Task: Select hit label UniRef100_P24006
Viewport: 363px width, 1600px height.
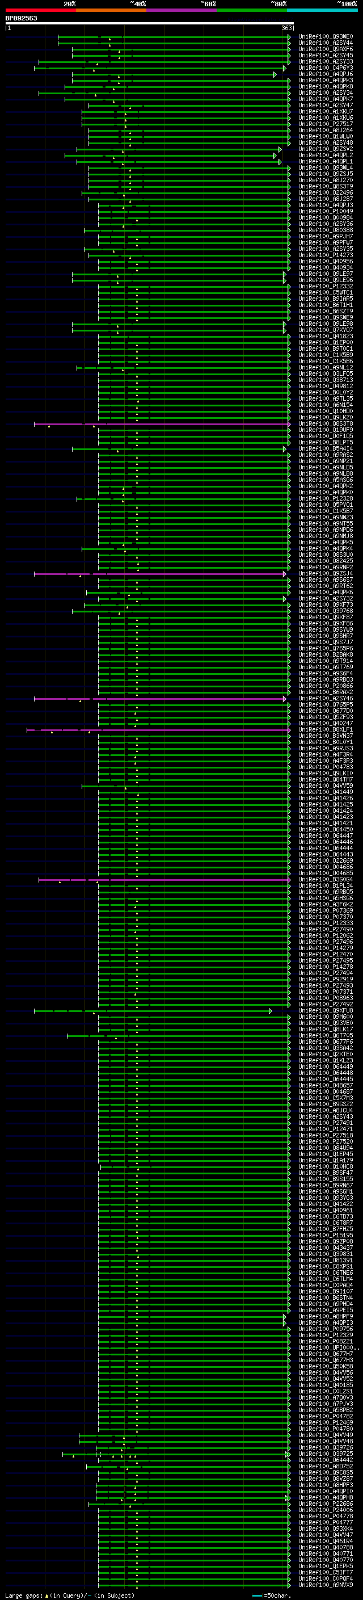Action: [x=325, y=1509]
